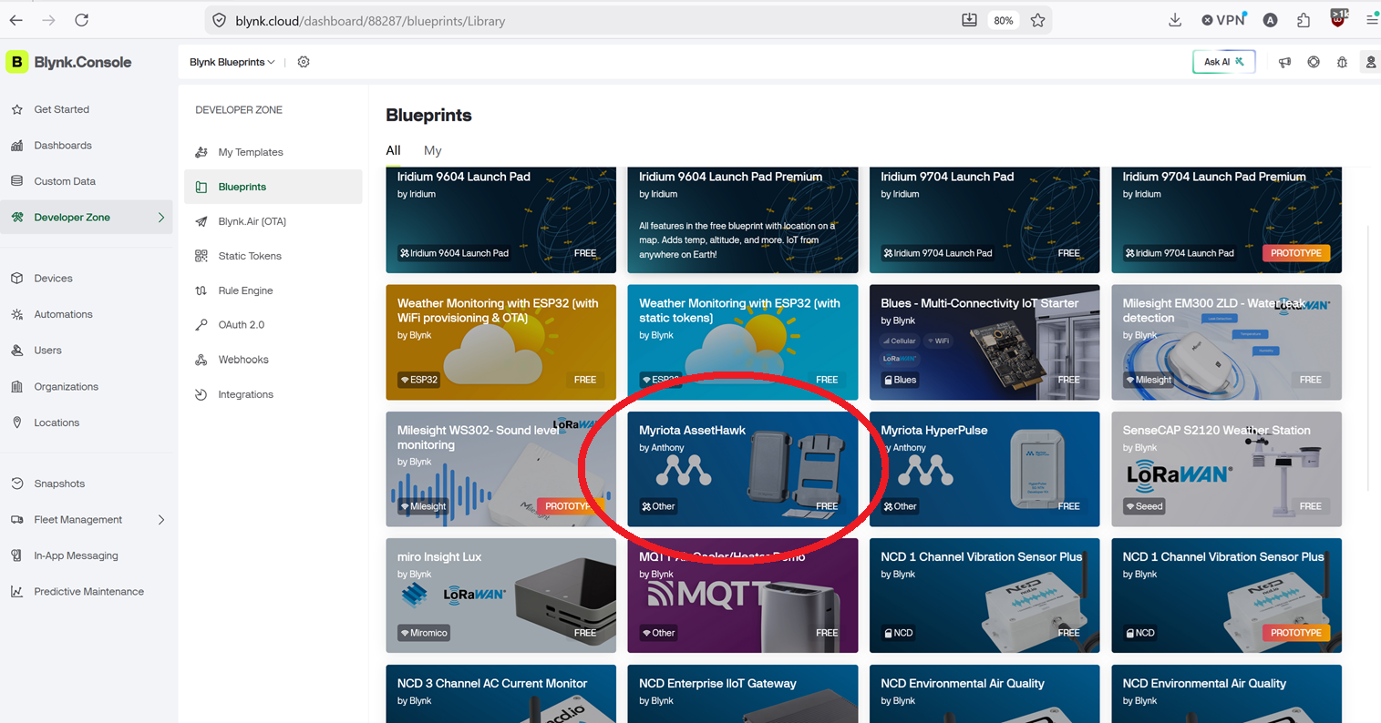Open the MQTT Cooler/Heater Demo card
Screen dimensions: 1381x723
(743, 596)
